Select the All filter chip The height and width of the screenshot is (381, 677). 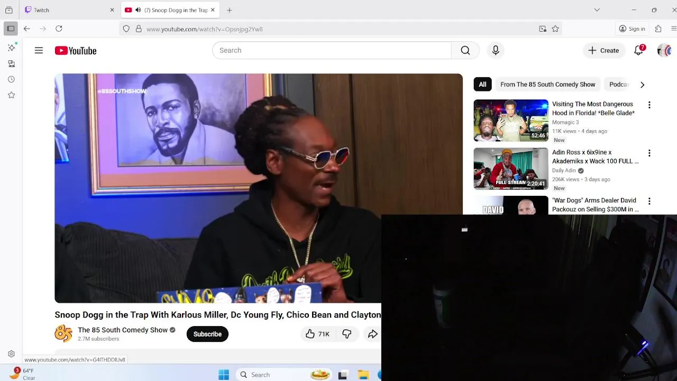482,85
